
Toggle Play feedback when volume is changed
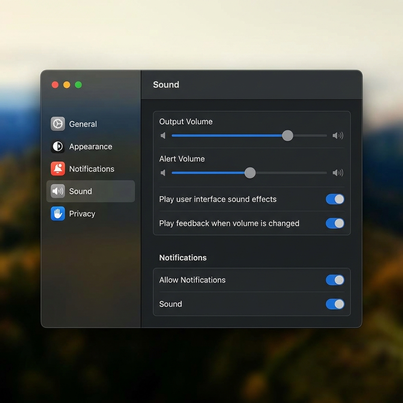335,224
